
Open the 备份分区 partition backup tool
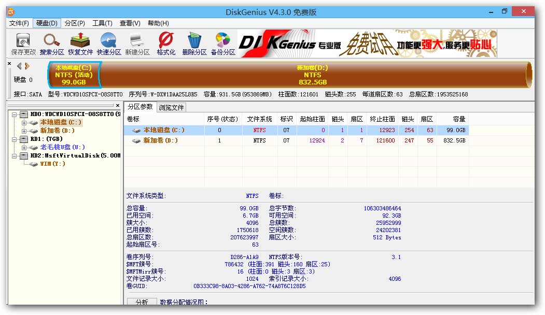pyautogui.click(x=221, y=42)
